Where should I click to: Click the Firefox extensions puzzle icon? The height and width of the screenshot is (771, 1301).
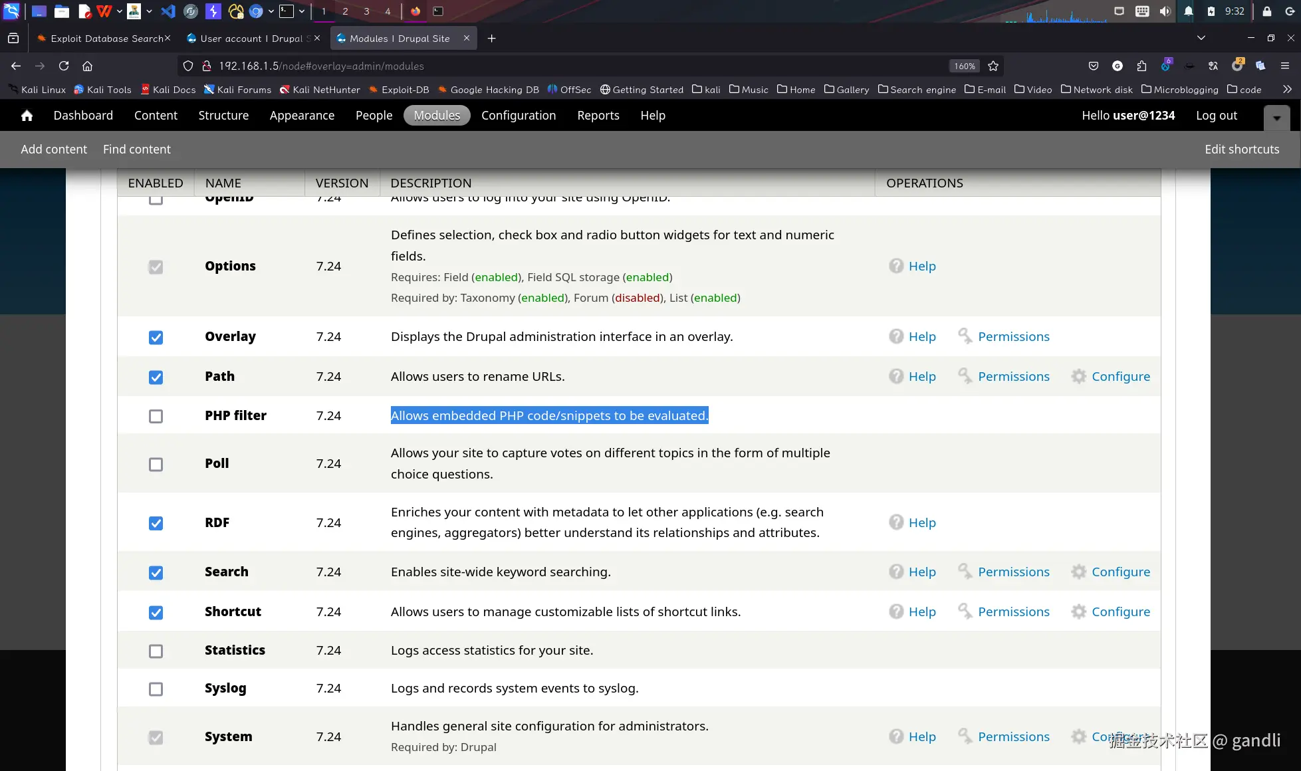[1141, 66]
